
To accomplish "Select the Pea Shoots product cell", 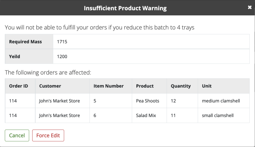I will tap(147, 101).
